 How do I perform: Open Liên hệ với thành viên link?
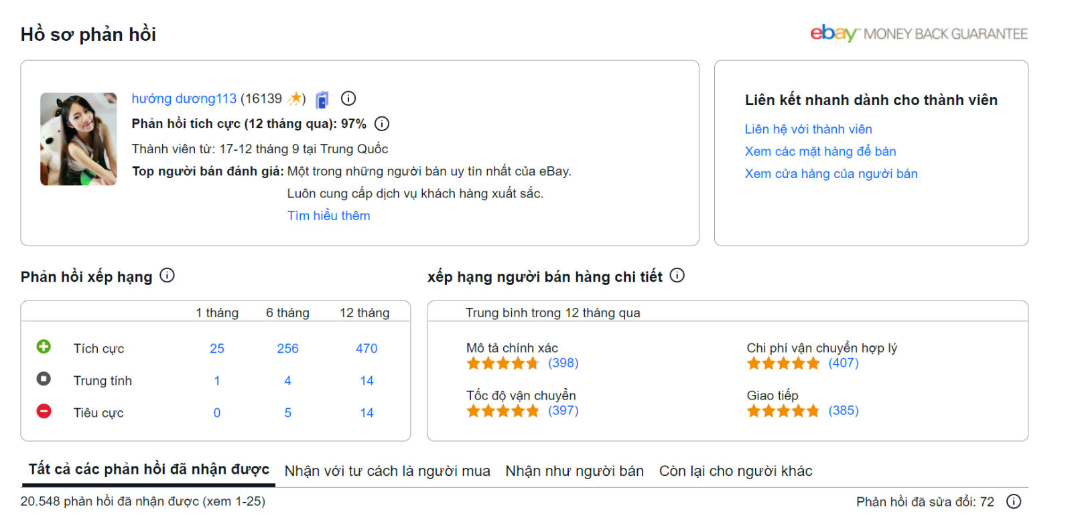[808, 129]
